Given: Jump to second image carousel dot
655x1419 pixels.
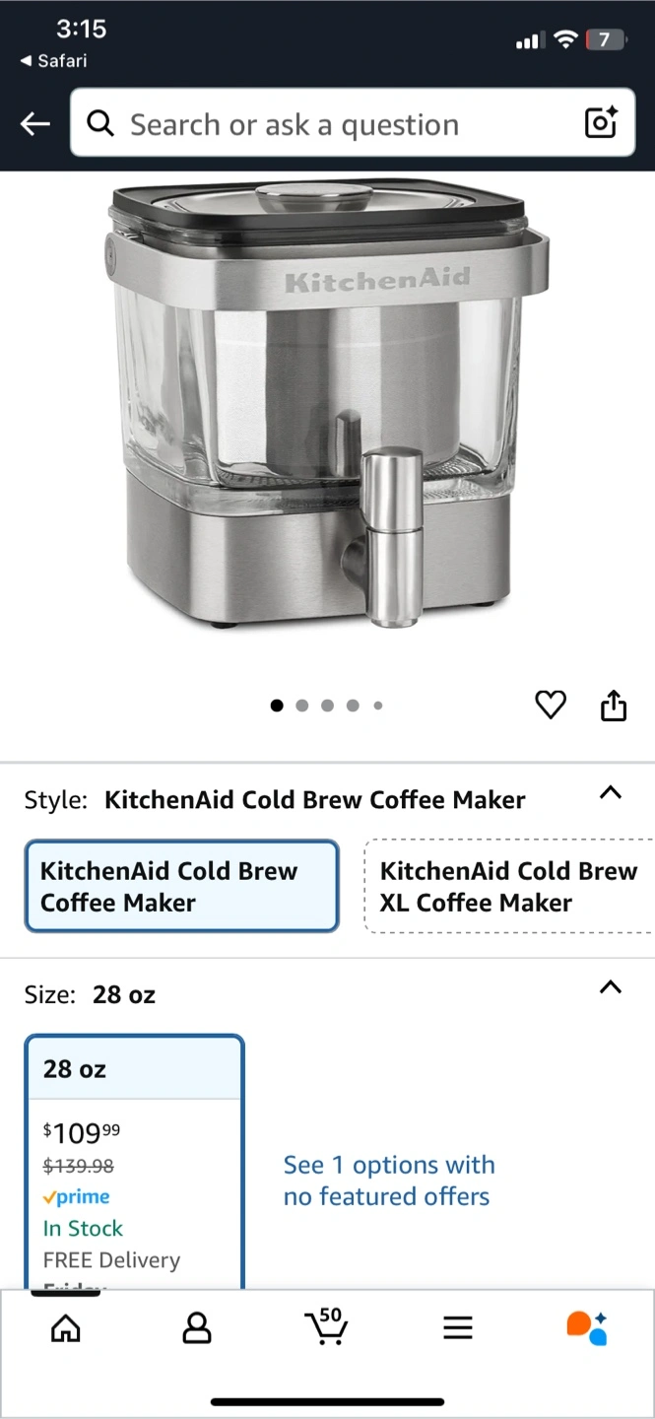Looking at the screenshot, I should click(302, 706).
